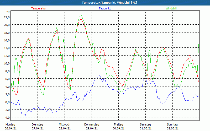Click the 0,0 y-axis label
The height and width of the screenshot is (131, 210).
[7, 102]
